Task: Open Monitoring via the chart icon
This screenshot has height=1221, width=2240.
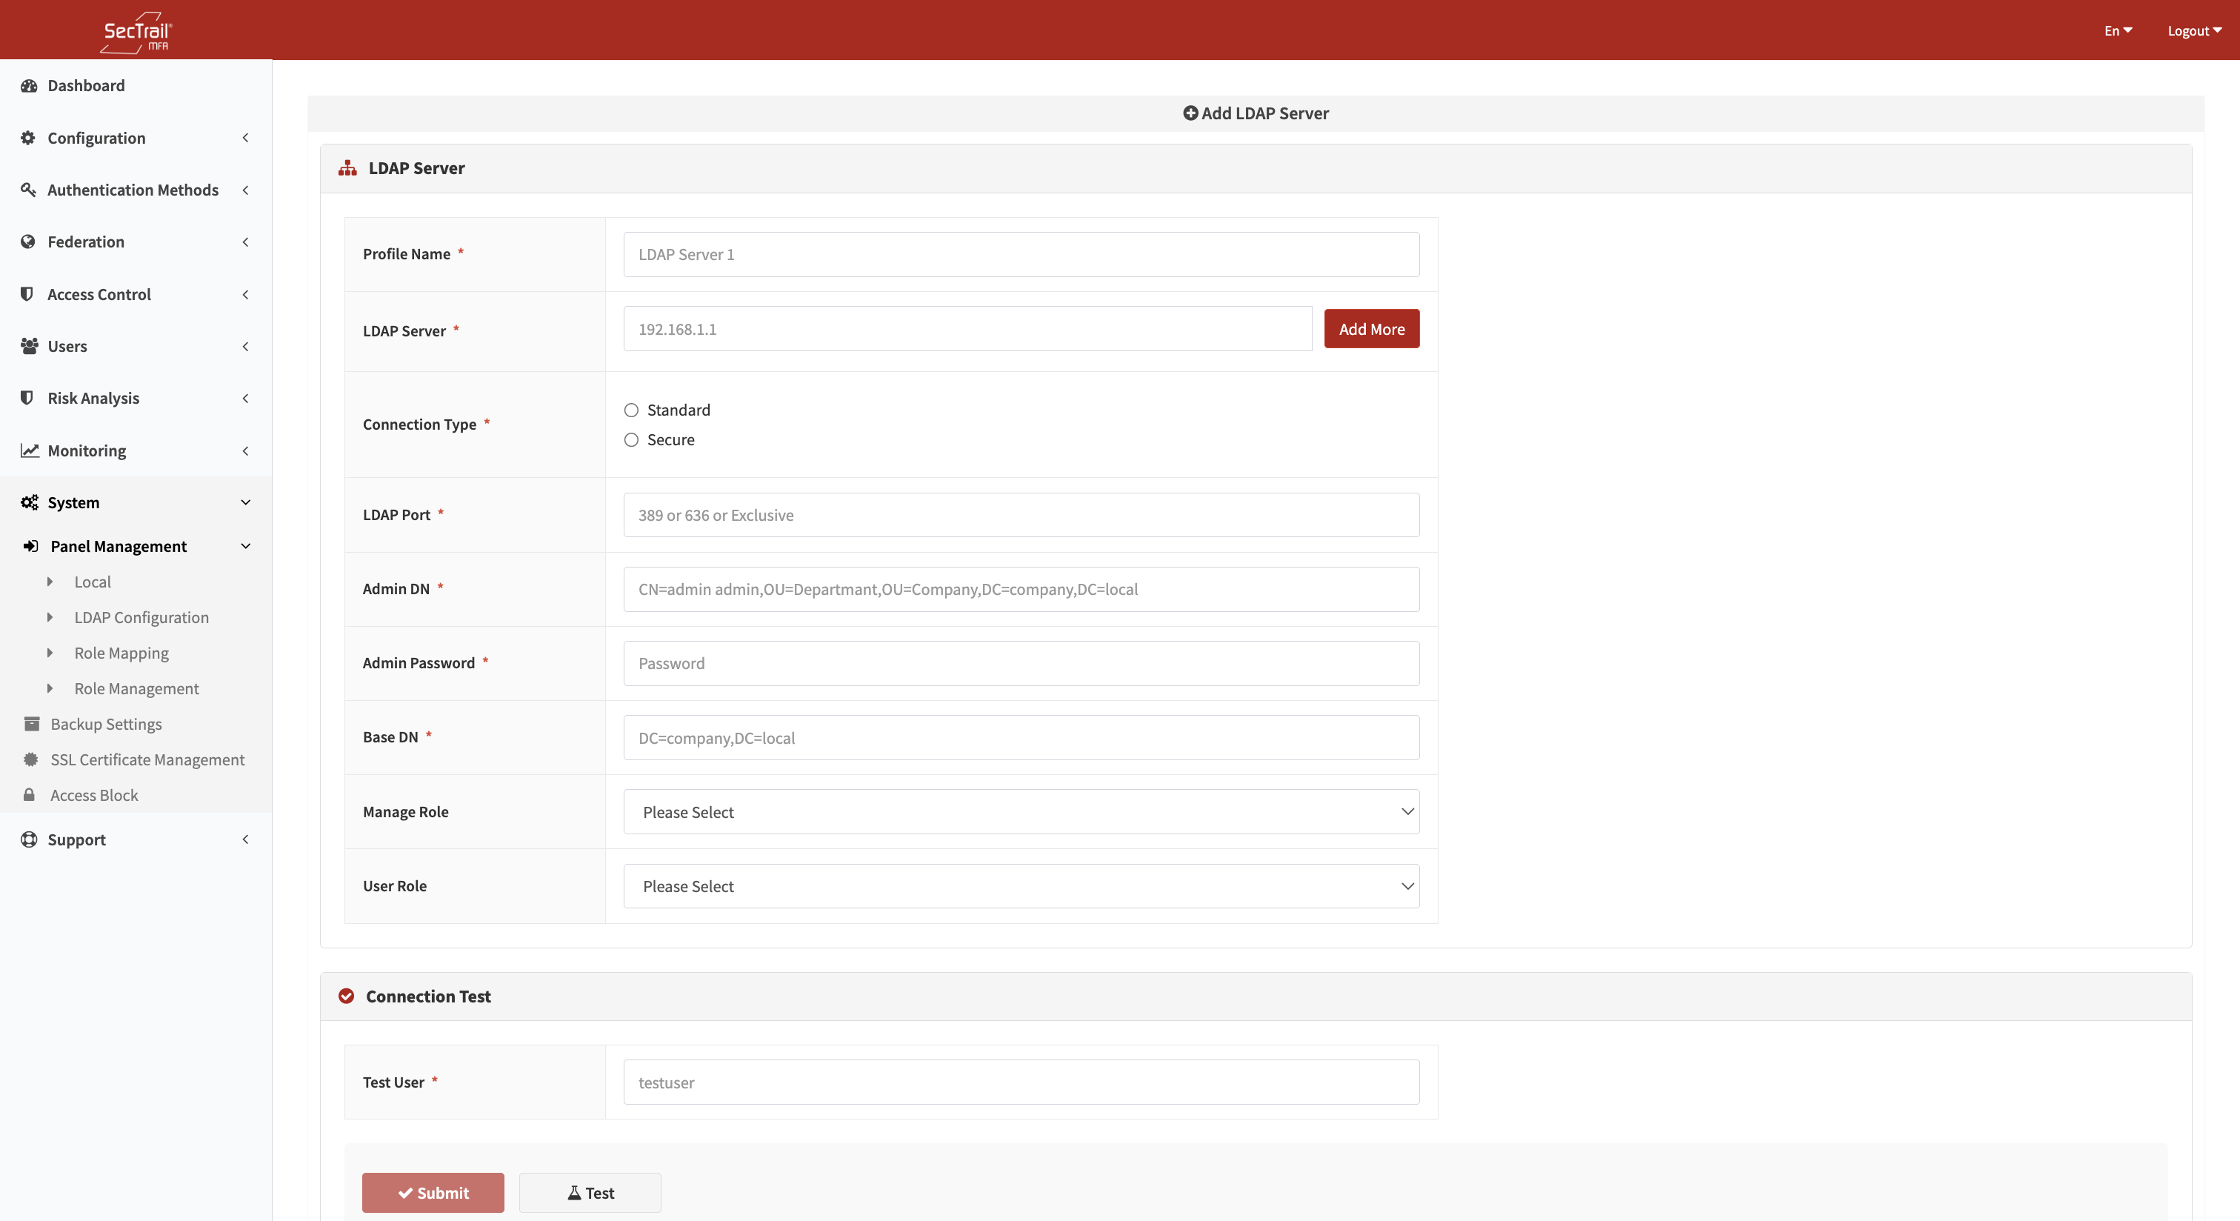Action: 29,450
